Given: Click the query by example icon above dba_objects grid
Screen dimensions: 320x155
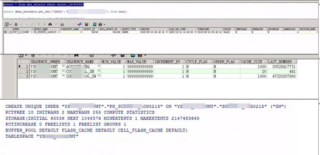Looking at the screenshot, I should coord(62,25).
